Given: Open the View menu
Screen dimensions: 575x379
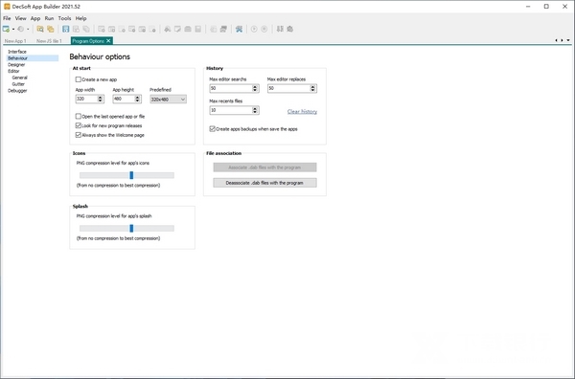Looking at the screenshot, I should [x=20, y=18].
